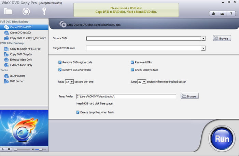Click the Full DVD Disc Backup heading
Viewport: 239px width, 156px height.
click(x=14, y=22)
